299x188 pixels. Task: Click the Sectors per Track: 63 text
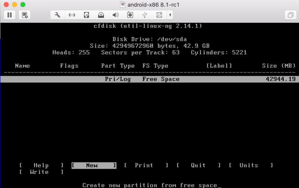click(140, 53)
